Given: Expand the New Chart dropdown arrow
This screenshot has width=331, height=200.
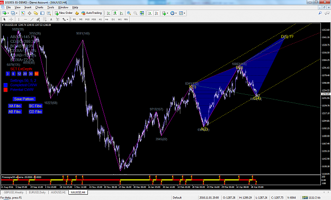Looking at the screenshot, I should pos(8,13).
